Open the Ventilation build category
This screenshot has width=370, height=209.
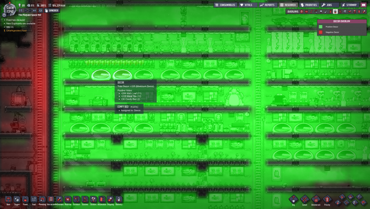point(51,199)
